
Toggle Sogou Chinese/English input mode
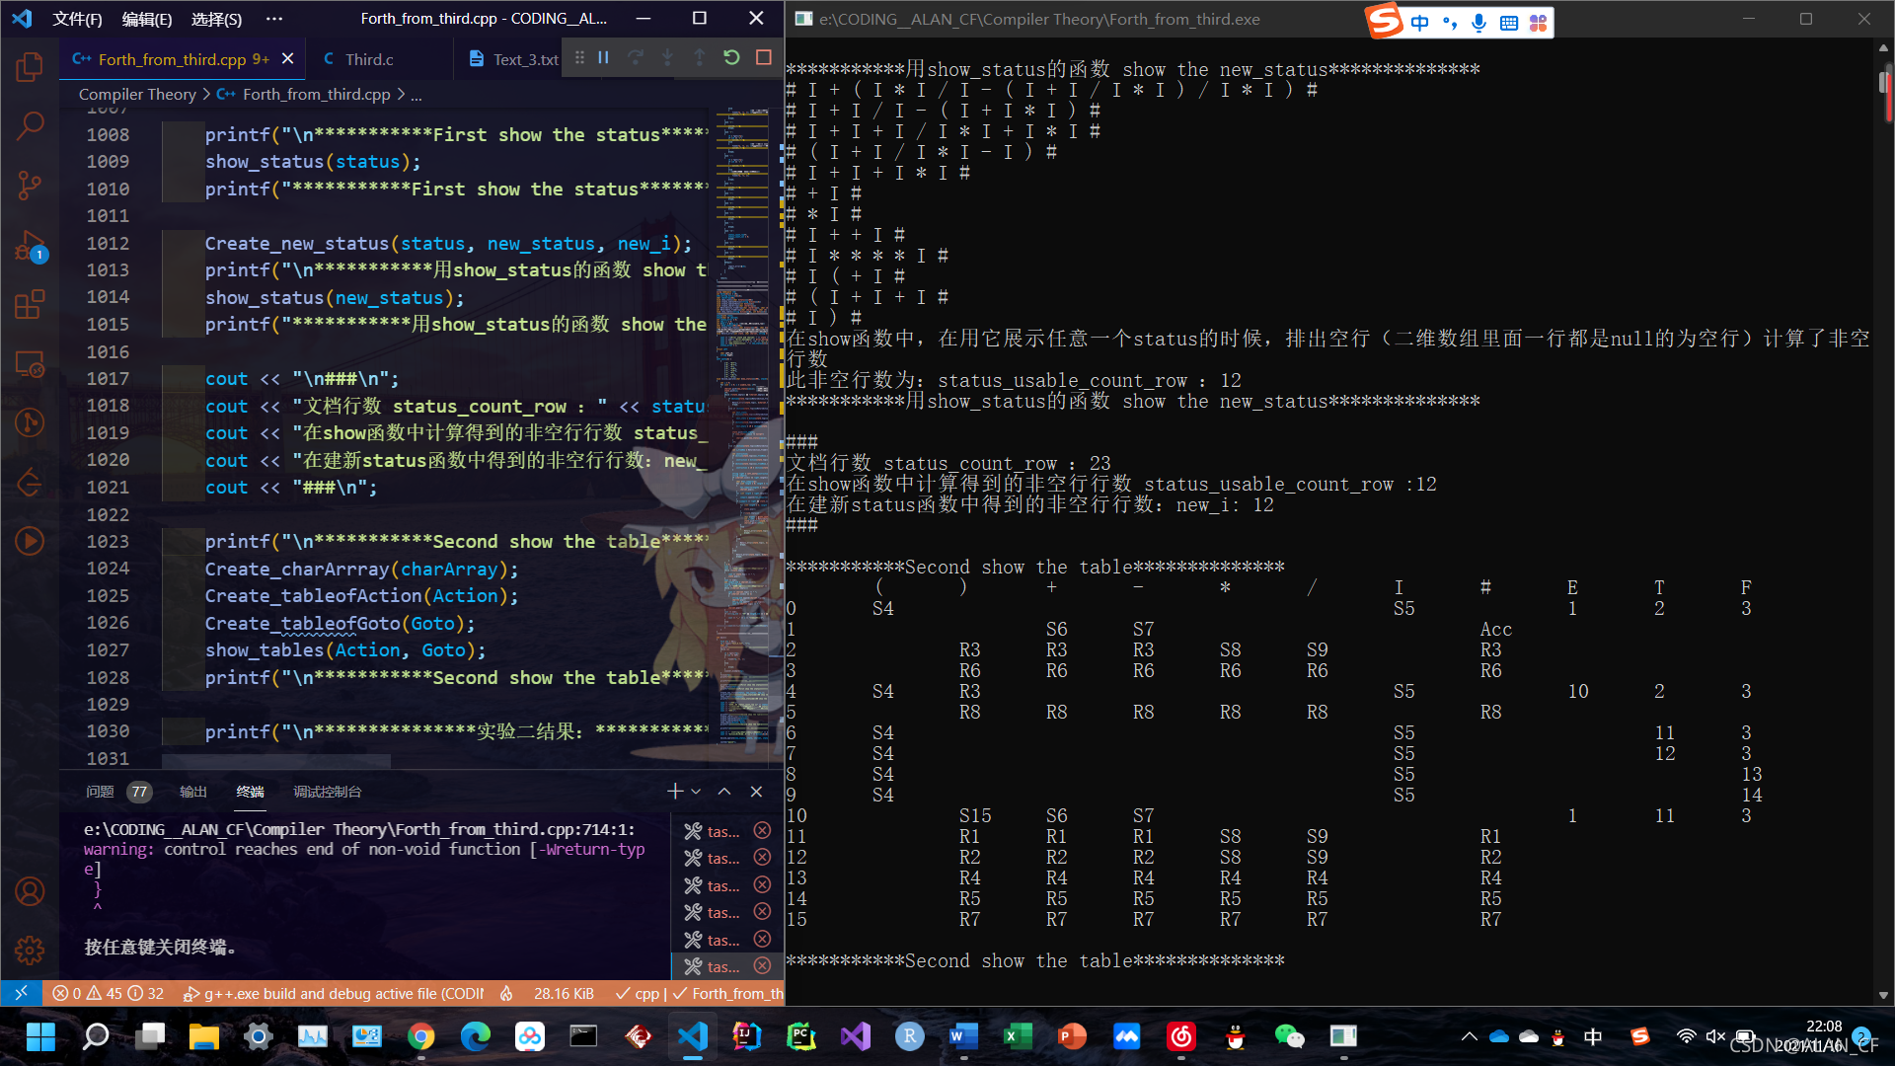[x=1419, y=23]
